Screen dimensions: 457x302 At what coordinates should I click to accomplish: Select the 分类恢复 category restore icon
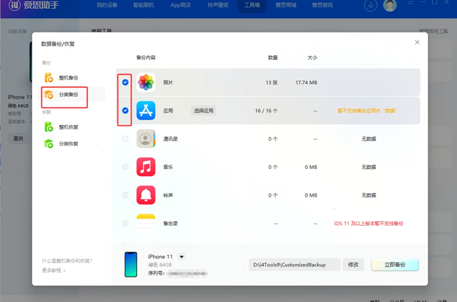click(x=49, y=144)
